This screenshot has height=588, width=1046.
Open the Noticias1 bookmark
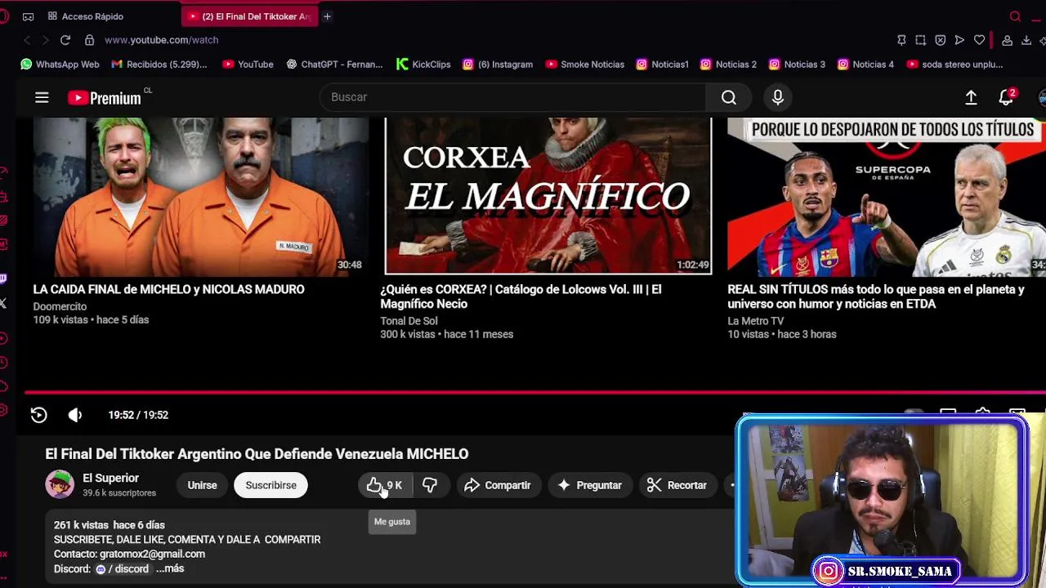point(663,64)
